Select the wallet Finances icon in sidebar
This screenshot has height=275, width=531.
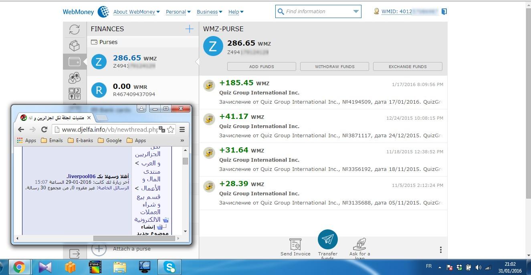click(75, 62)
